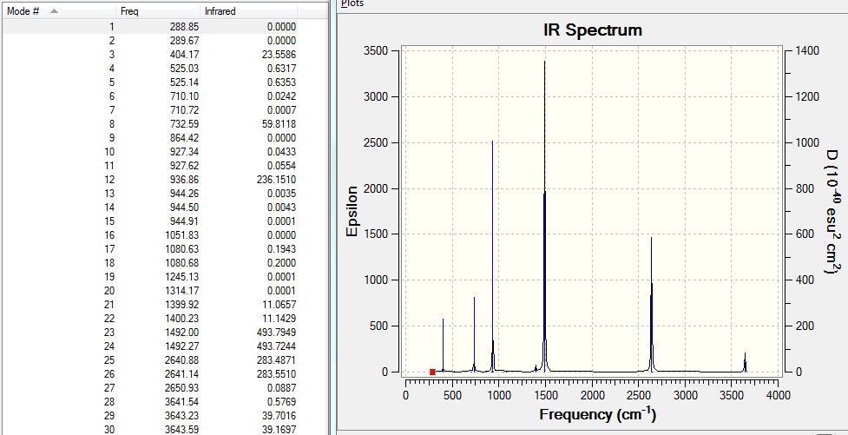
Task: Open the Plots menu
Action: coord(352,3)
